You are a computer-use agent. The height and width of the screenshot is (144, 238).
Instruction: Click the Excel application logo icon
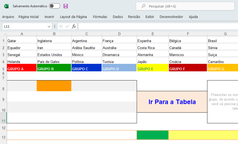[6, 6]
